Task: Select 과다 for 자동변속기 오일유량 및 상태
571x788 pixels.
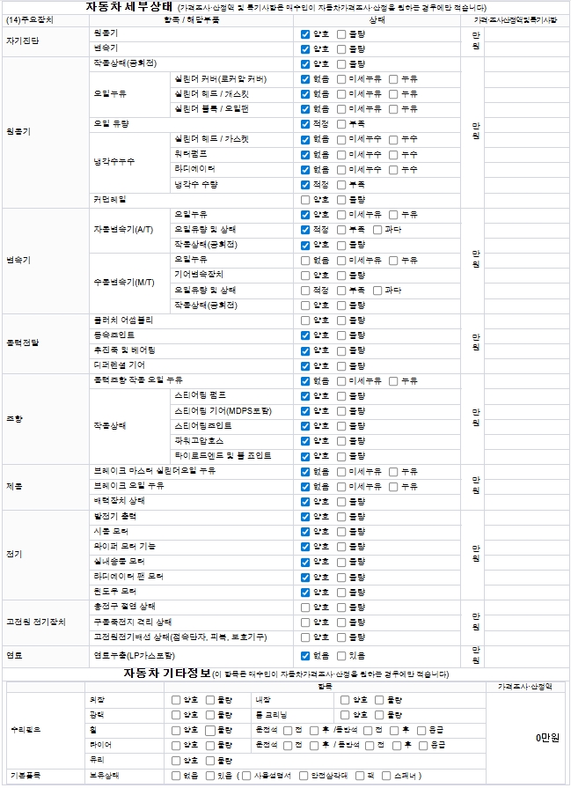Action: 377,230
